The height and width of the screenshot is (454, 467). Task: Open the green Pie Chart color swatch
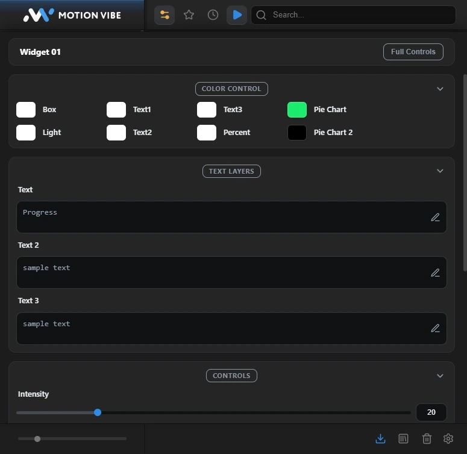(x=297, y=110)
